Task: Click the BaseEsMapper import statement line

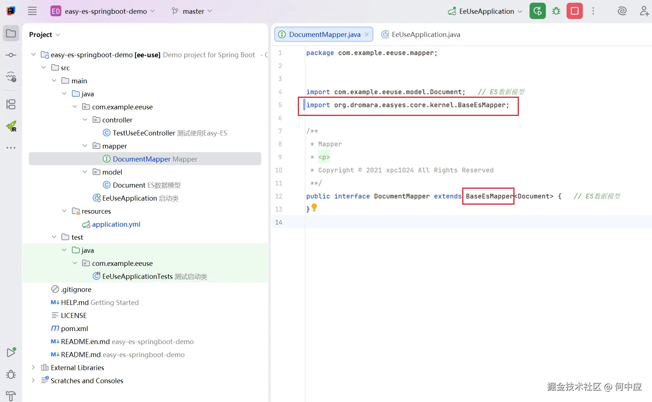Action: (408, 105)
